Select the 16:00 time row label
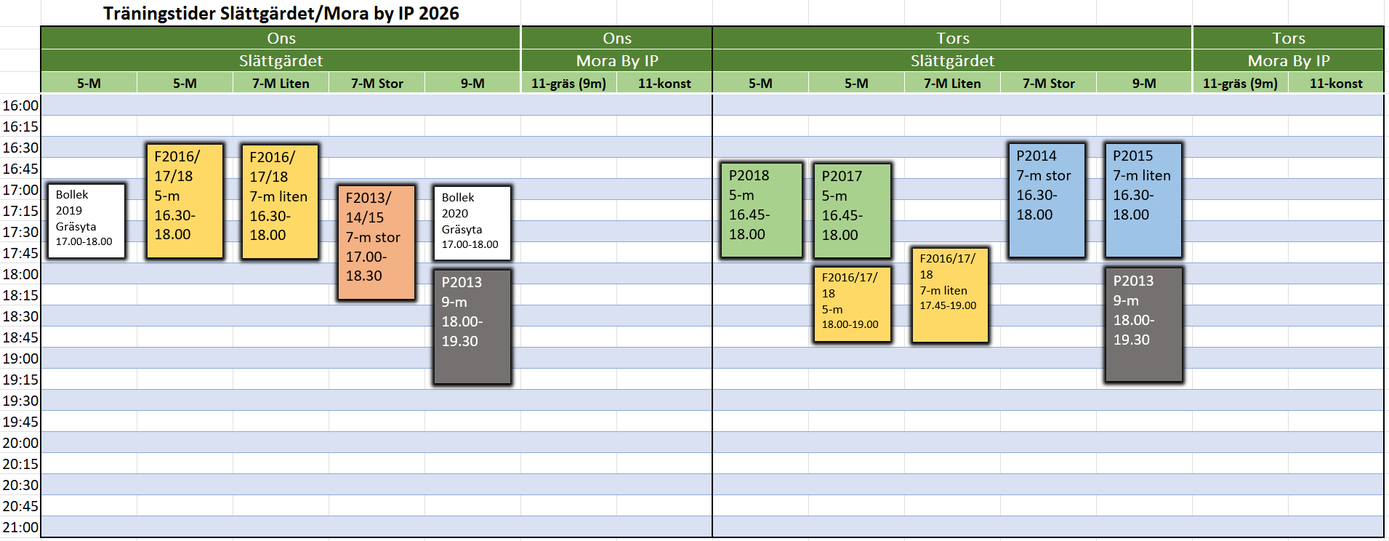 coord(20,105)
